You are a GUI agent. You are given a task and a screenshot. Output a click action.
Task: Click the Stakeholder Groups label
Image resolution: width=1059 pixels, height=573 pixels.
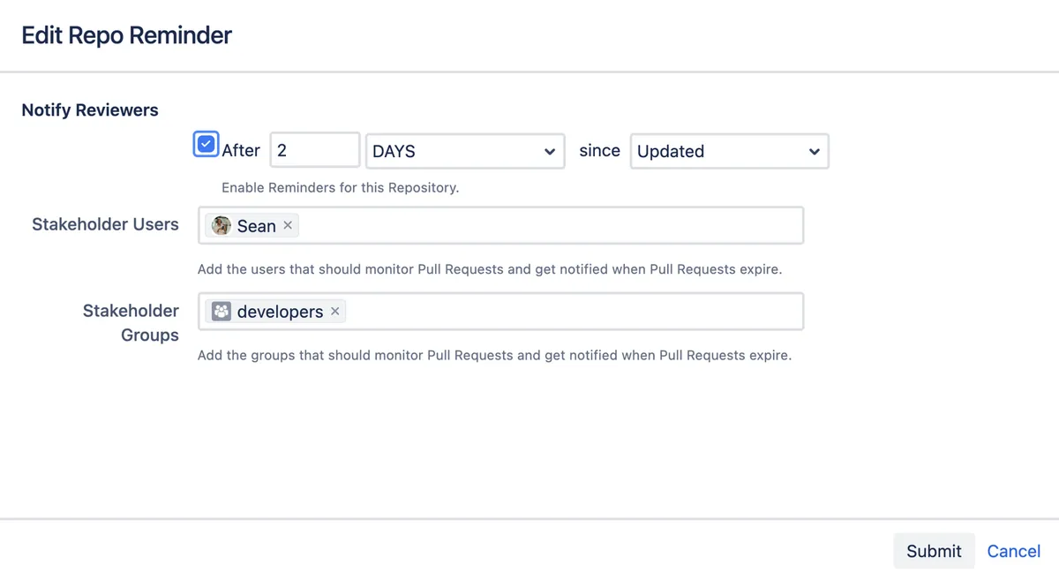point(131,322)
